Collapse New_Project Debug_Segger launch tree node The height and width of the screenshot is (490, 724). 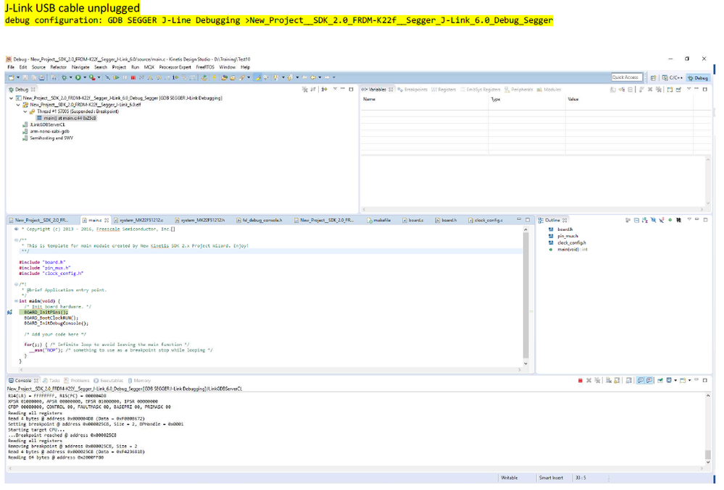(11, 98)
